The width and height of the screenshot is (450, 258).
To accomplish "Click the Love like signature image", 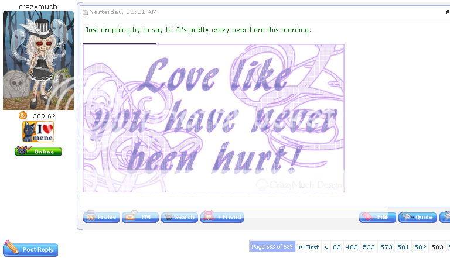I will pos(214,118).
